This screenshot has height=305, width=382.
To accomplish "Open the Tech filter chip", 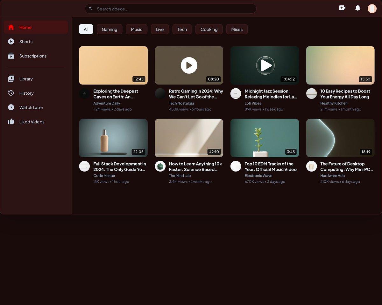I will tap(182, 29).
